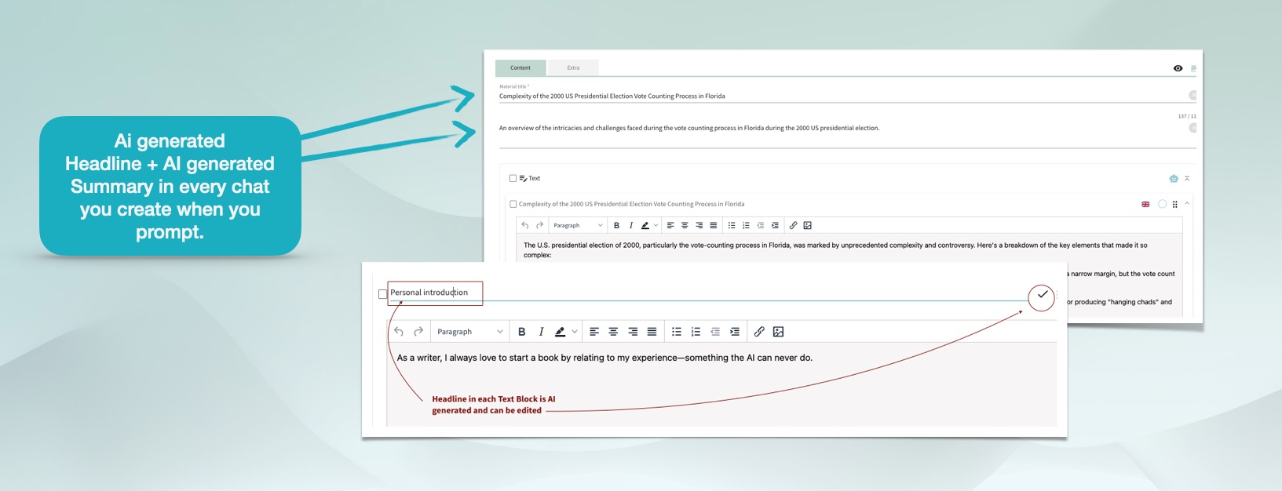Toggle preview with the eye icon

[x=1178, y=68]
